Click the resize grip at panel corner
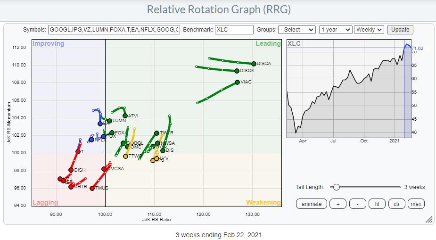 pyautogui.click(x=429, y=219)
